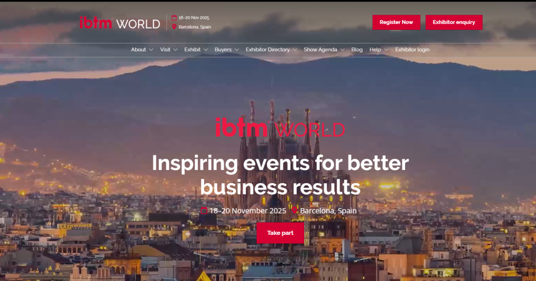Click the Register Now button
Screen dimensions: 536x281
click(x=396, y=22)
